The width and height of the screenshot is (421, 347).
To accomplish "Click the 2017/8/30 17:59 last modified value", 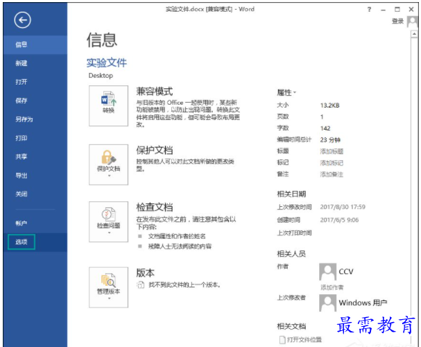I will coord(343,207).
